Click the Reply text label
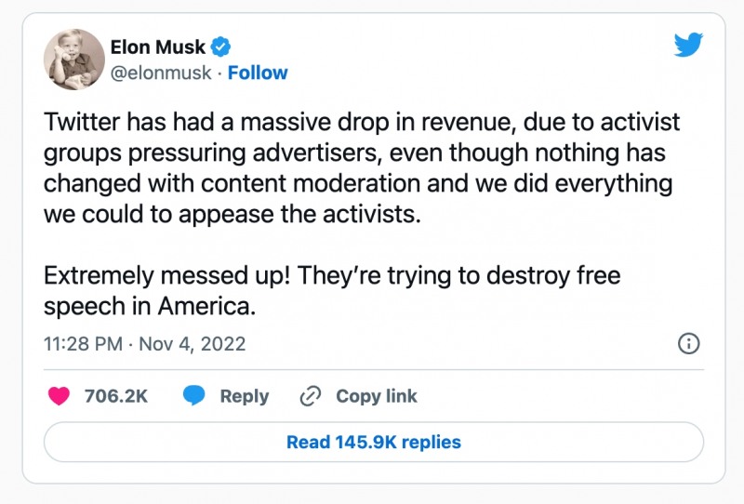 (244, 396)
